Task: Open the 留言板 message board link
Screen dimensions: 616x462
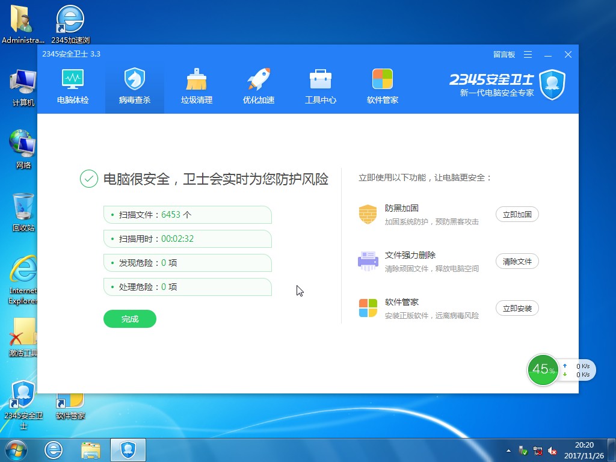Action: click(504, 55)
